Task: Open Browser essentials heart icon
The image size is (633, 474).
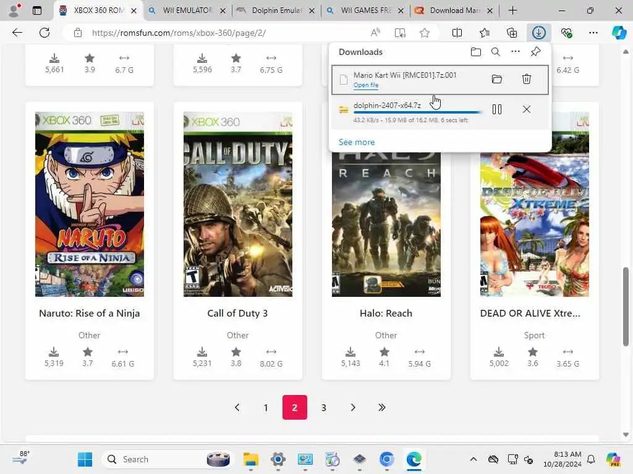Action: click(566, 33)
